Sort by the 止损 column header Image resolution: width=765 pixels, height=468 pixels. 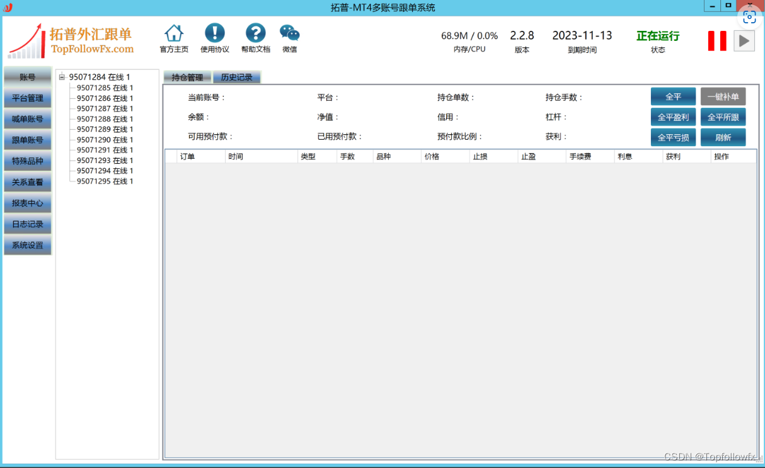(x=494, y=157)
